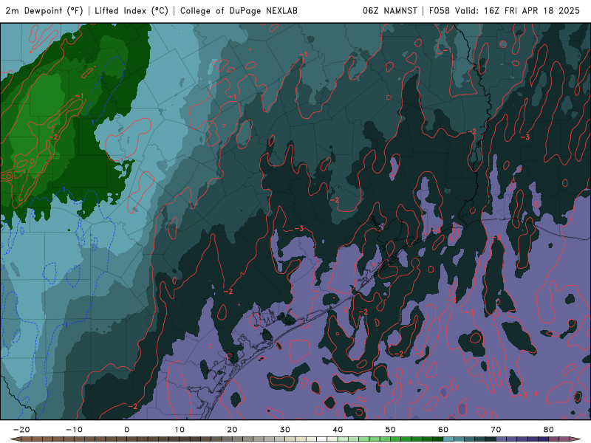Pick the purple color bar segment below 70
Viewport: 591px width, 443px height.
[502, 439]
